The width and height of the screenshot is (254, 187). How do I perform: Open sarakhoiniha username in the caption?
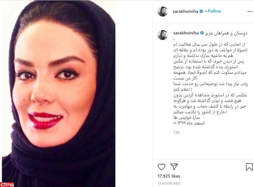[186, 33]
